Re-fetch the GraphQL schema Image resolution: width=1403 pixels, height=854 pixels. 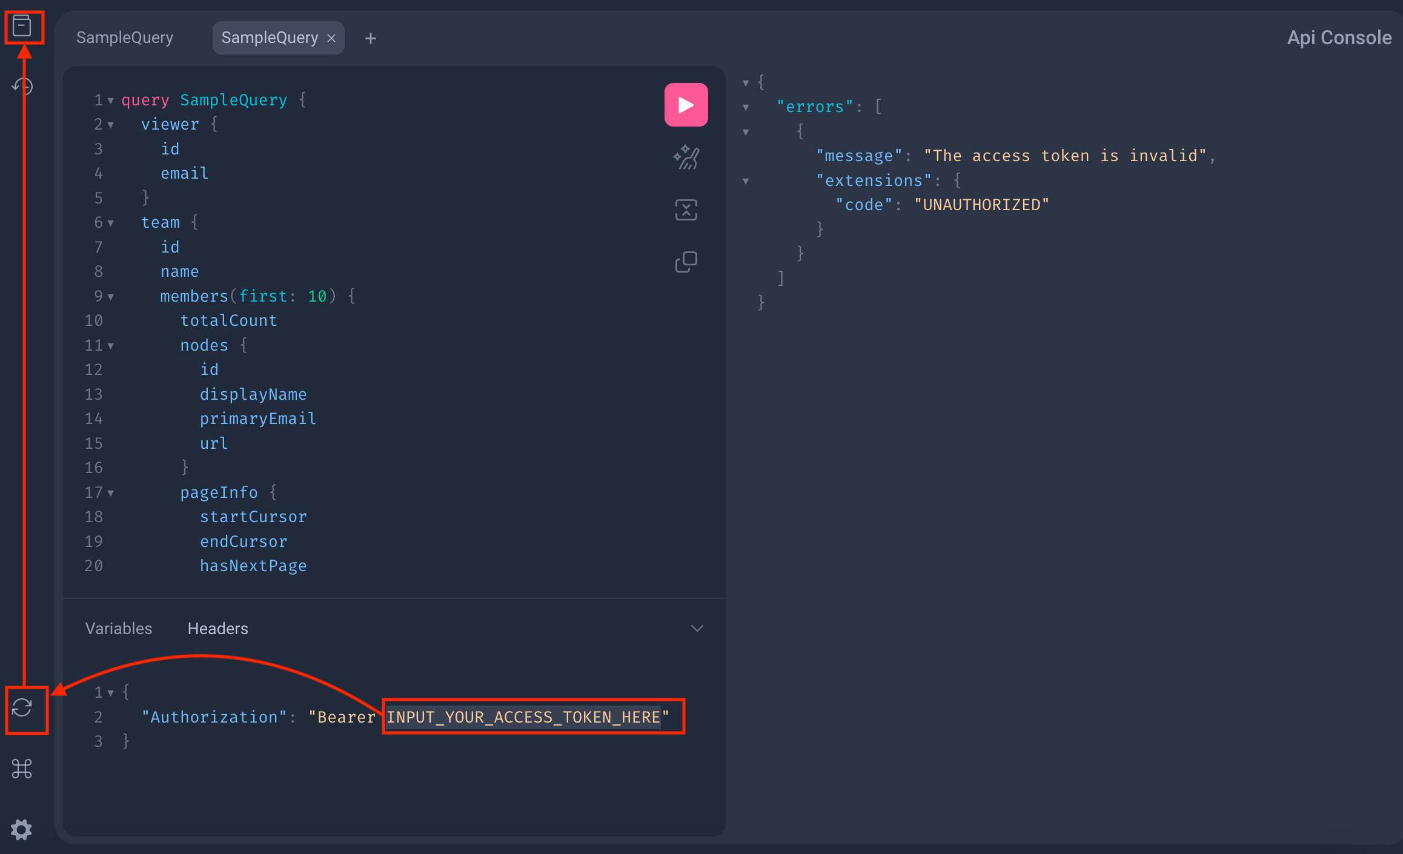[22, 707]
